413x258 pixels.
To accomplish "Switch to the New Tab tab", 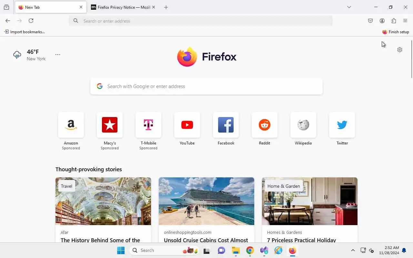I will [51, 7].
